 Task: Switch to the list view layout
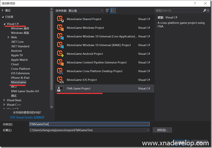tap(113, 11)
